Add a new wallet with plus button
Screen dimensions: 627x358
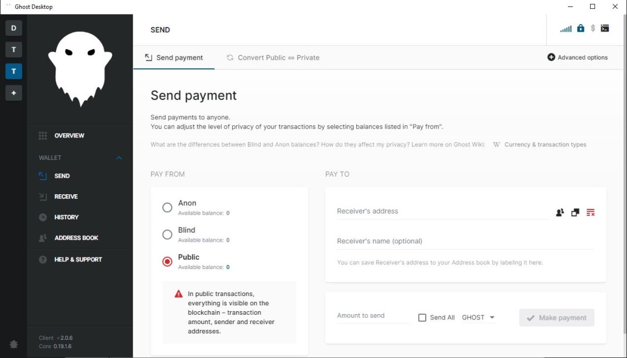tap(13, 93)
